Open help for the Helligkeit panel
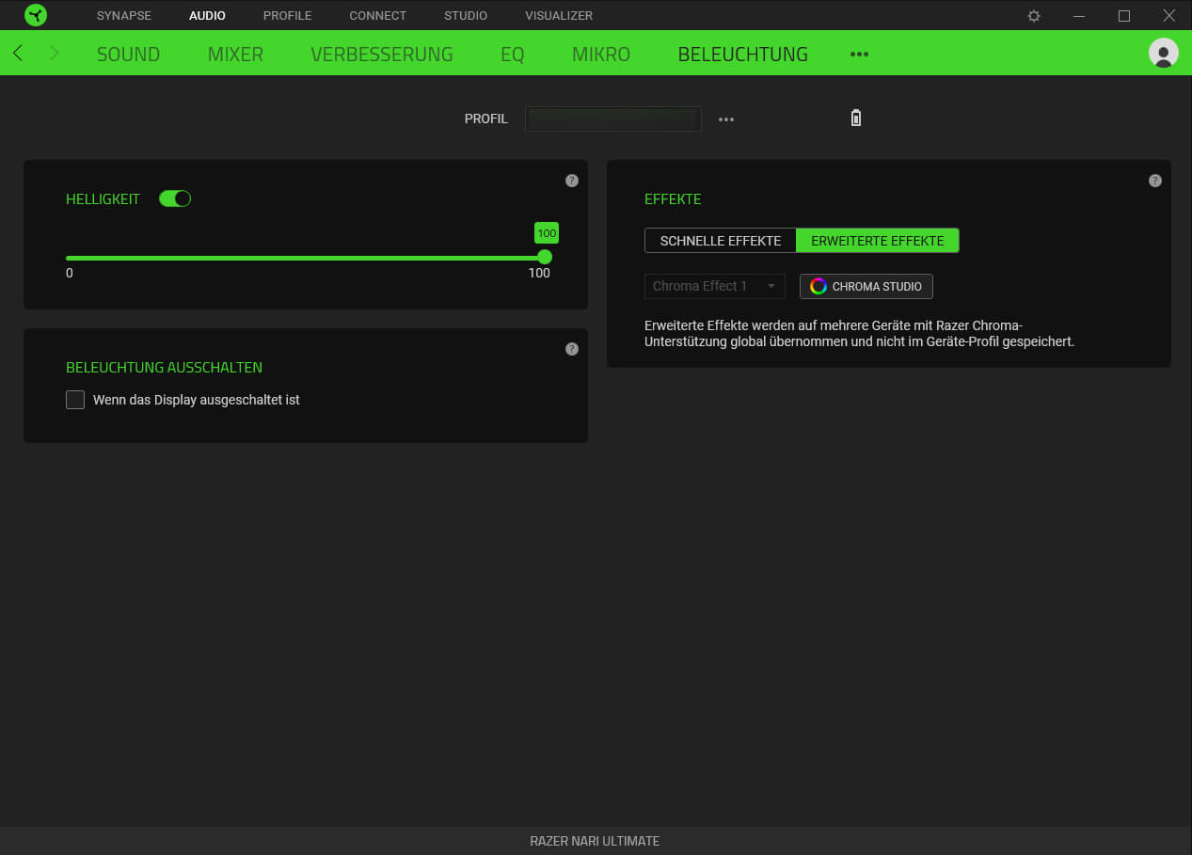The height and width of the screenshot is (855, 1192). click(x=572, y=181)
